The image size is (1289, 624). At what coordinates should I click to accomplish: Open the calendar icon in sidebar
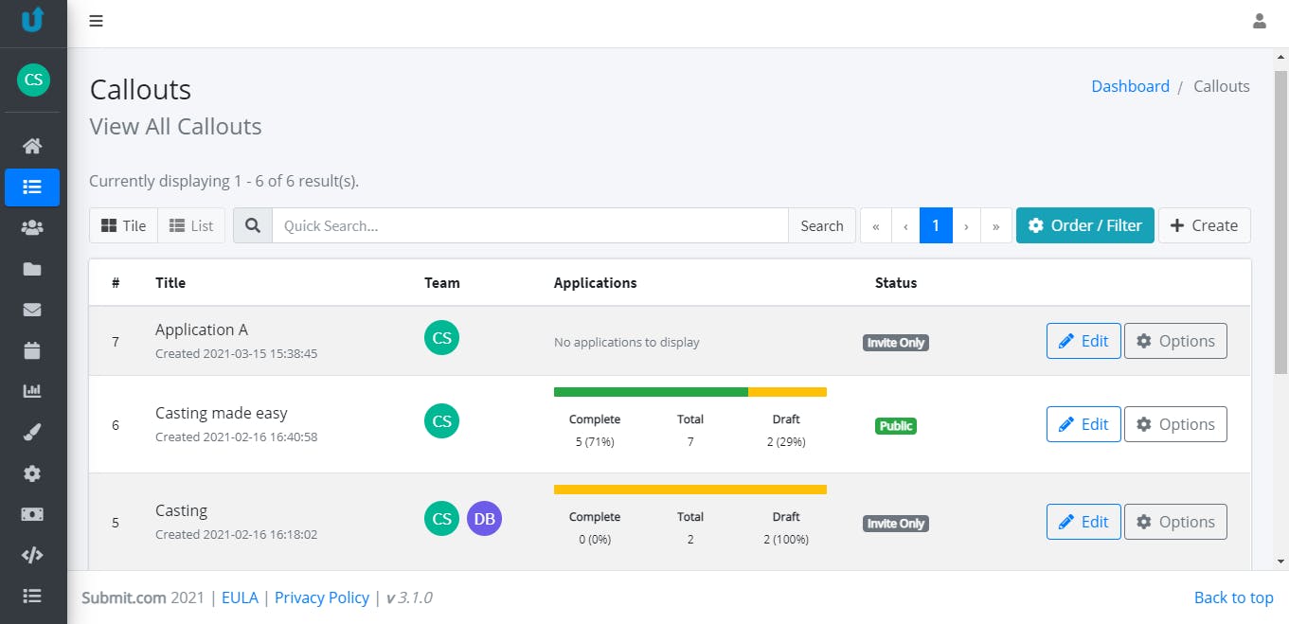click(x=32, y=350)
